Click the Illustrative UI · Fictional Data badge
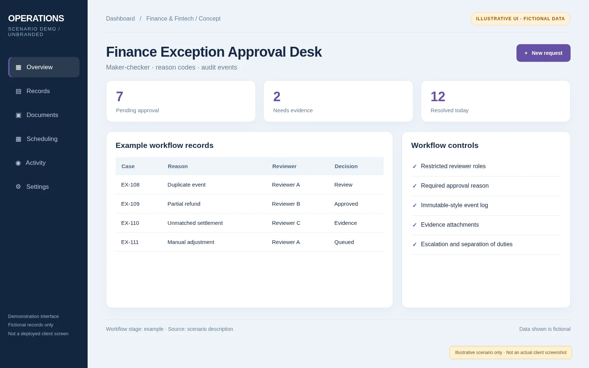 coord(521,19)
